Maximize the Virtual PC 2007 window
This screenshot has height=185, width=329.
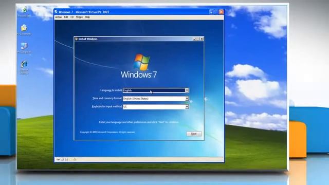tap(216, 12)
